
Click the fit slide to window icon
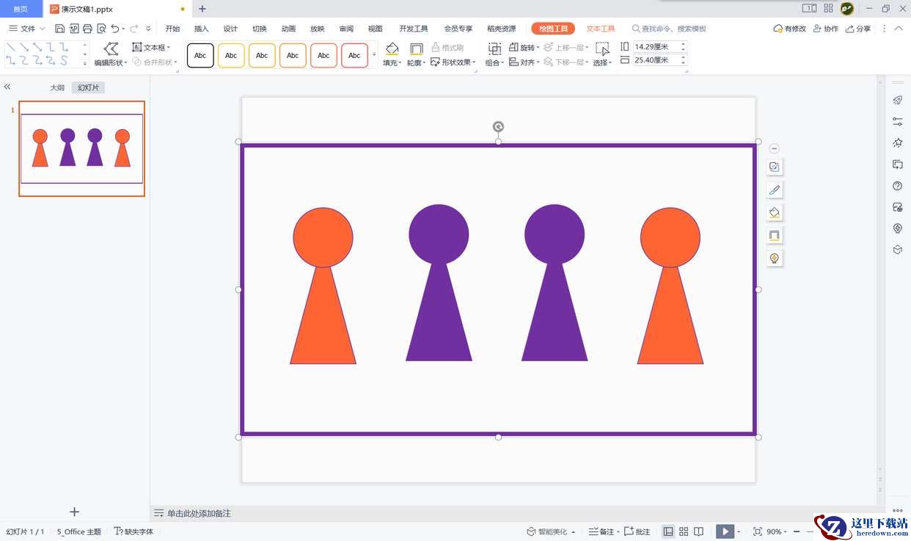click(x=758, y=531)
